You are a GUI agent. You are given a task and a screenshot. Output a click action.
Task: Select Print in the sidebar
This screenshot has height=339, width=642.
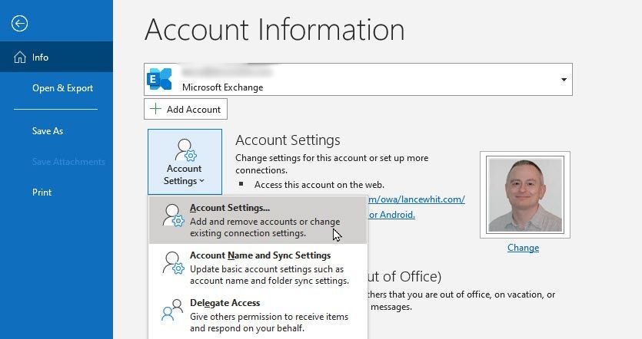pos(42,193)
